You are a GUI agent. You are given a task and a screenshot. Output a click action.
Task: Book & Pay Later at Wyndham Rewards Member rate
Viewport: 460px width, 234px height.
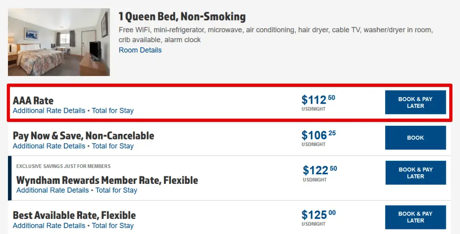(415, 173)
